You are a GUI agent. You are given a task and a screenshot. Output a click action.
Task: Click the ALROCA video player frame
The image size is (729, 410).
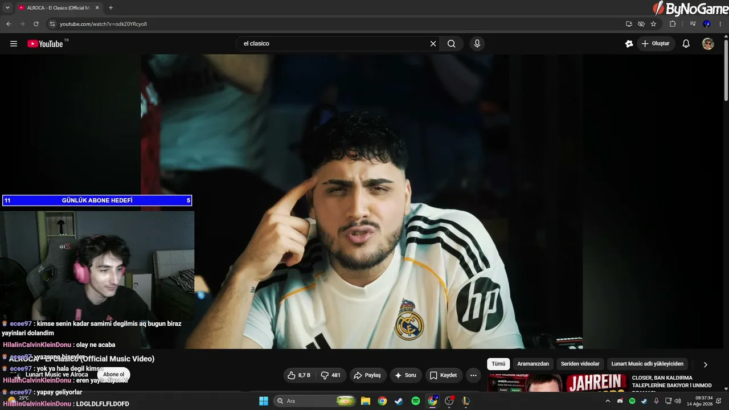(362, 202)
